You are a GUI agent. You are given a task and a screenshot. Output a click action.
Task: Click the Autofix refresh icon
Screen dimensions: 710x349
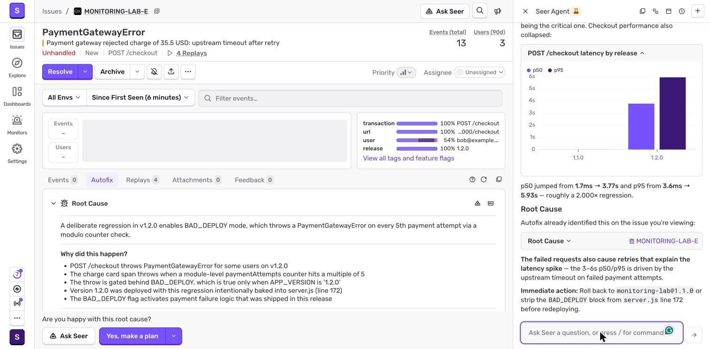[484, 180]
